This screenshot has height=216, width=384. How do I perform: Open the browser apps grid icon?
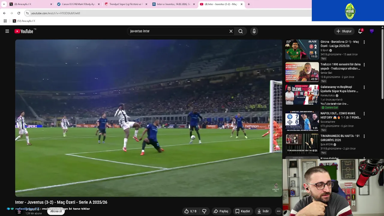point(5,21)
